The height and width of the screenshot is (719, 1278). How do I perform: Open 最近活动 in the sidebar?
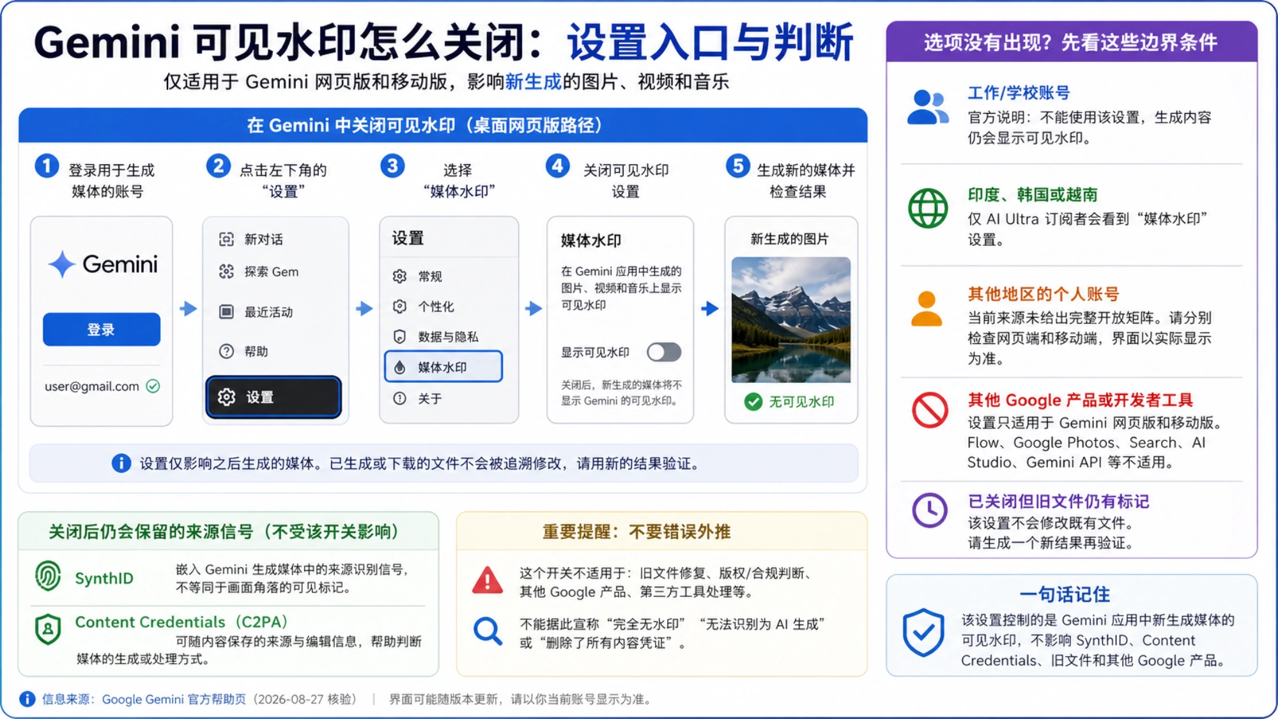[256, 312]
